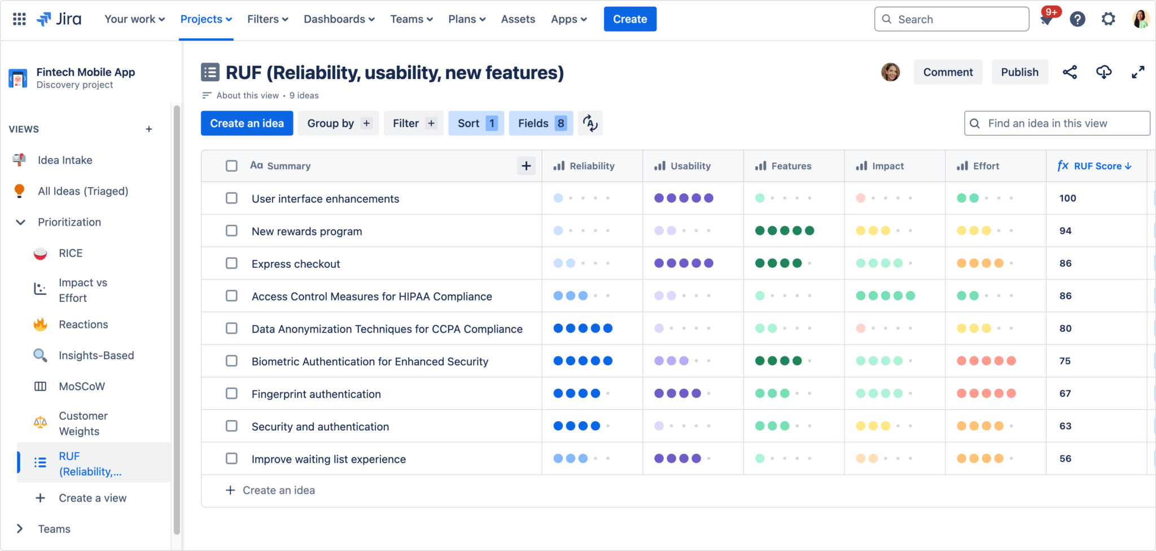Click the export cloud download icon
Image resolution: width=1156 pixels, height=551 pixels.
(1104, 72)
